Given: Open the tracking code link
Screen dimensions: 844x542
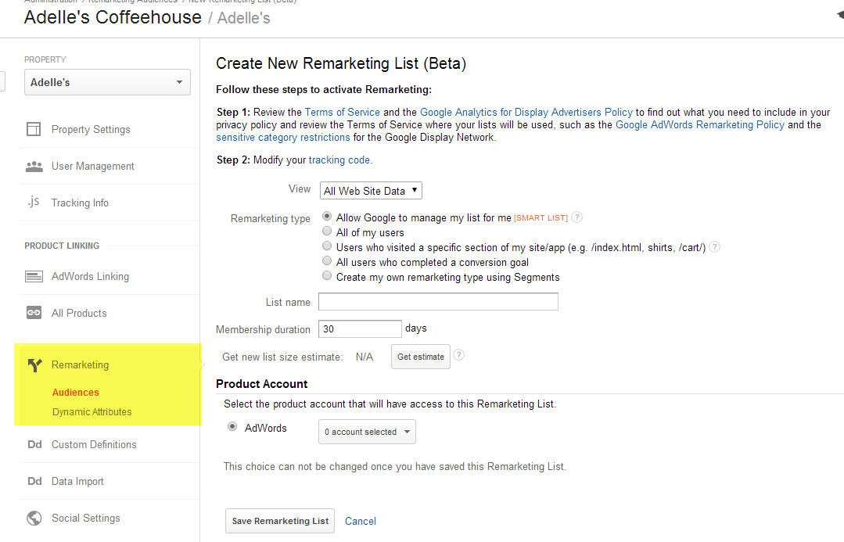Looking at the screenshot, I should pos(339,160).
